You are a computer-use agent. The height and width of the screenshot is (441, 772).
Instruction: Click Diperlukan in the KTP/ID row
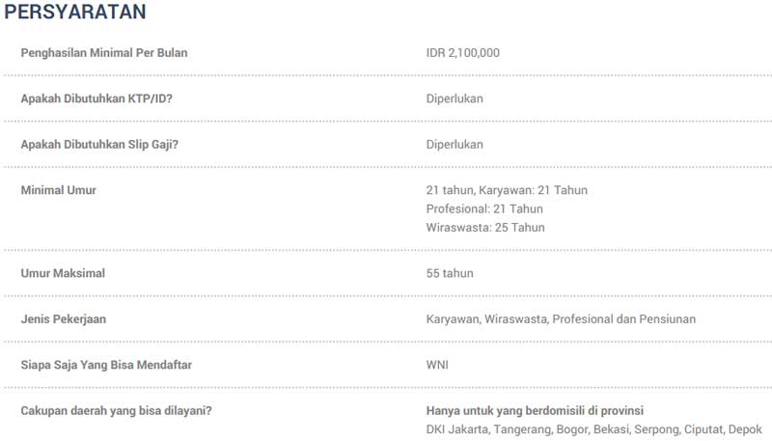click(x=455, y=98)
